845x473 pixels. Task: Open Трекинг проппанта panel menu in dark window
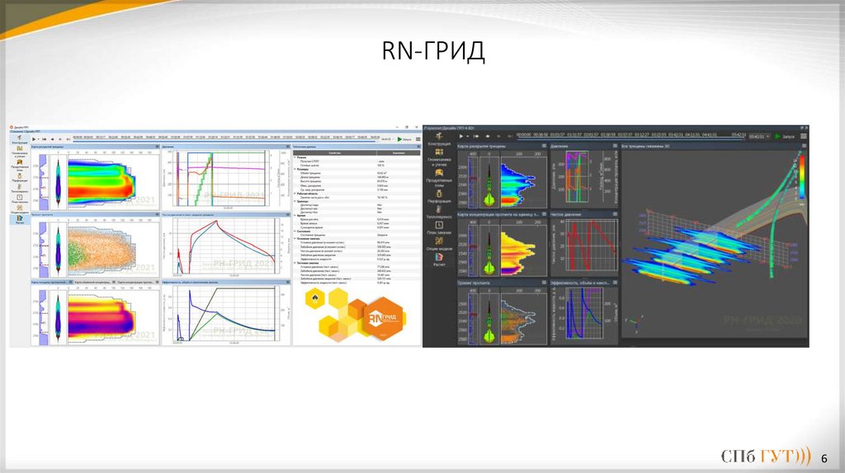click(544, 282)
